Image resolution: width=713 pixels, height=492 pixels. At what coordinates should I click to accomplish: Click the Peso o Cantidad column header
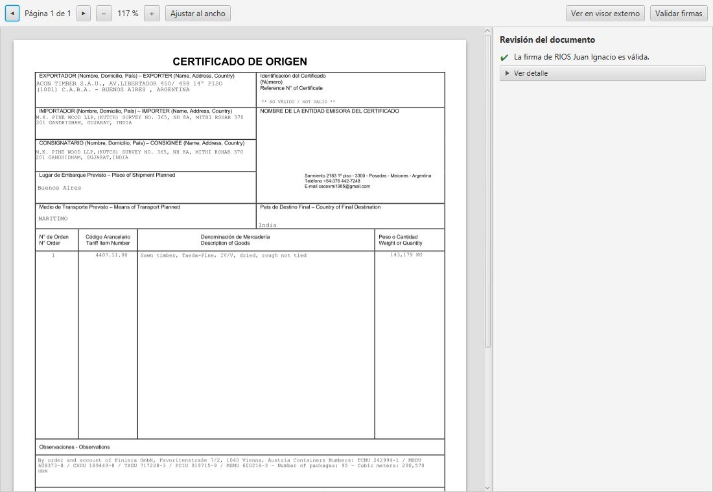[x=400, y=240]
